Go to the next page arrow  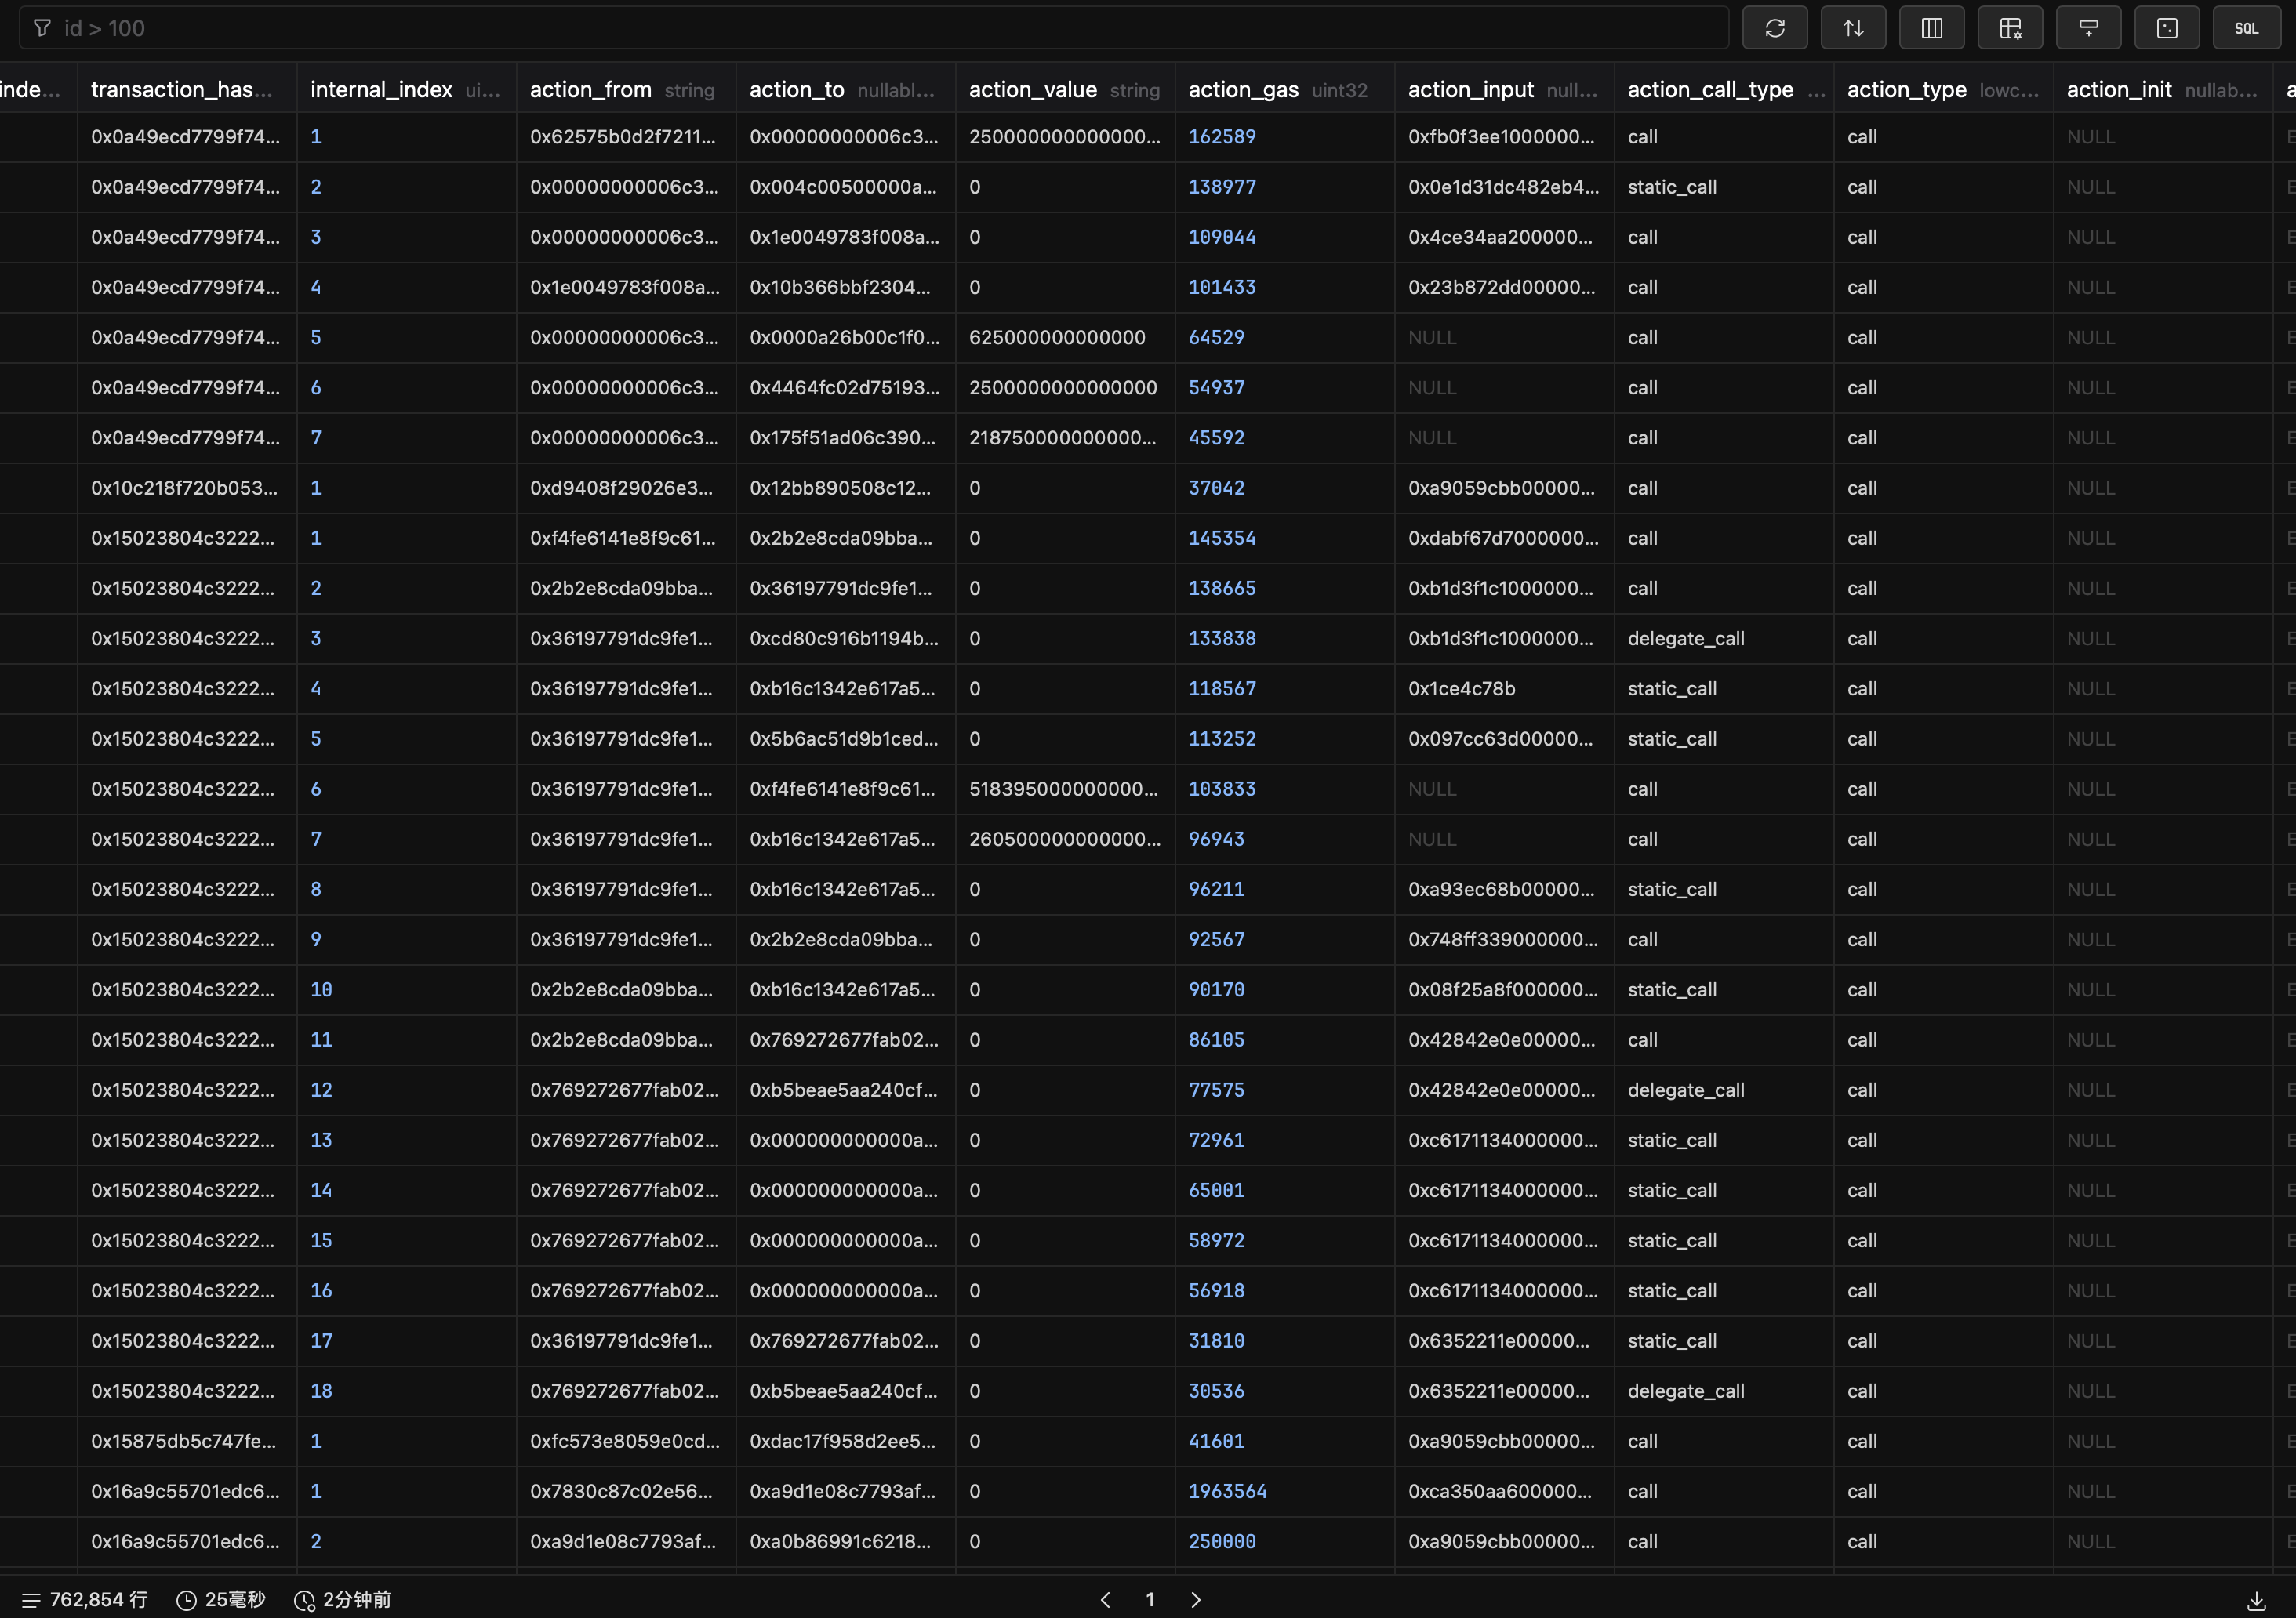pyautogui.click(x=1196, y=1600)
